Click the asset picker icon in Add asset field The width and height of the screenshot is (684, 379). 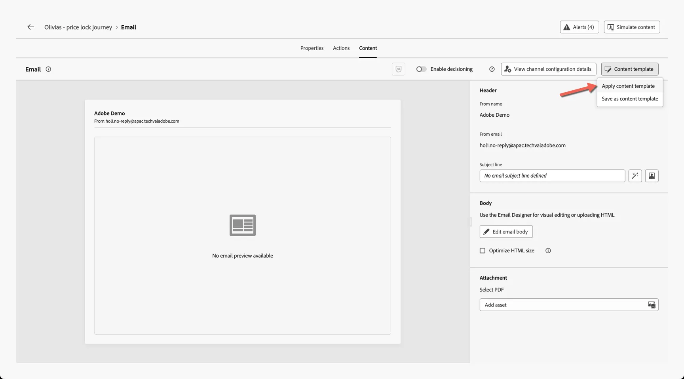click(651, 305)
